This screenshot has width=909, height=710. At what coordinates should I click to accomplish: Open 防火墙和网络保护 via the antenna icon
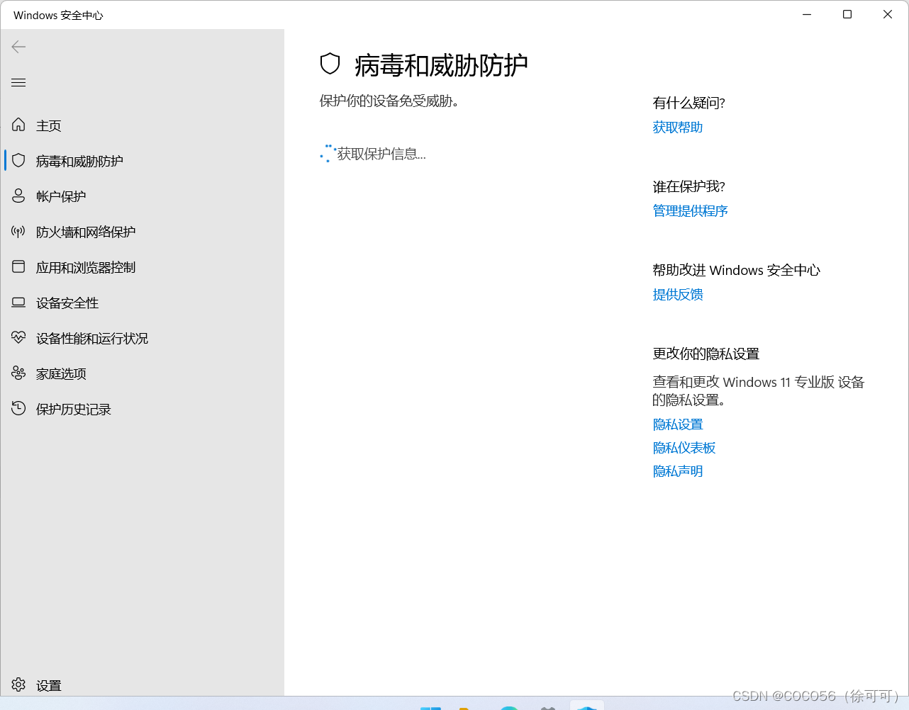(18, 231)
